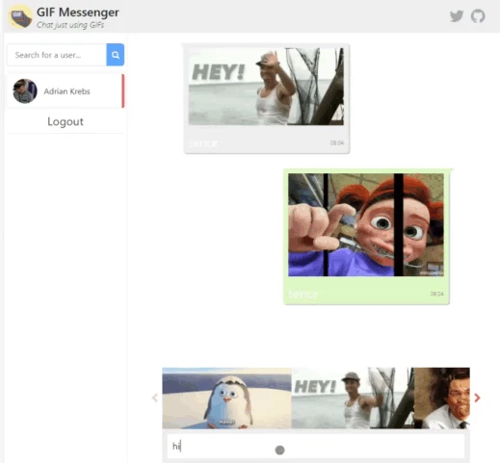Click the received HEY! GIF message
Viewport: 500px width, 463px height.
(266, 87)
